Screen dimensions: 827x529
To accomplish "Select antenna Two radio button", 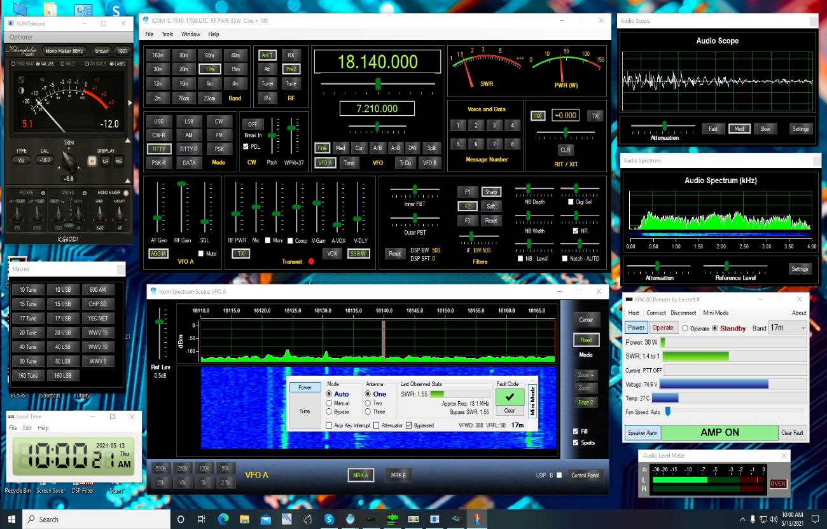I will click(x=368, y=403).
